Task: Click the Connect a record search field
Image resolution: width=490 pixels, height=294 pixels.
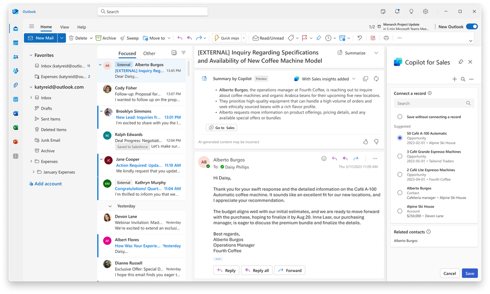Action: tap(434, 103)
